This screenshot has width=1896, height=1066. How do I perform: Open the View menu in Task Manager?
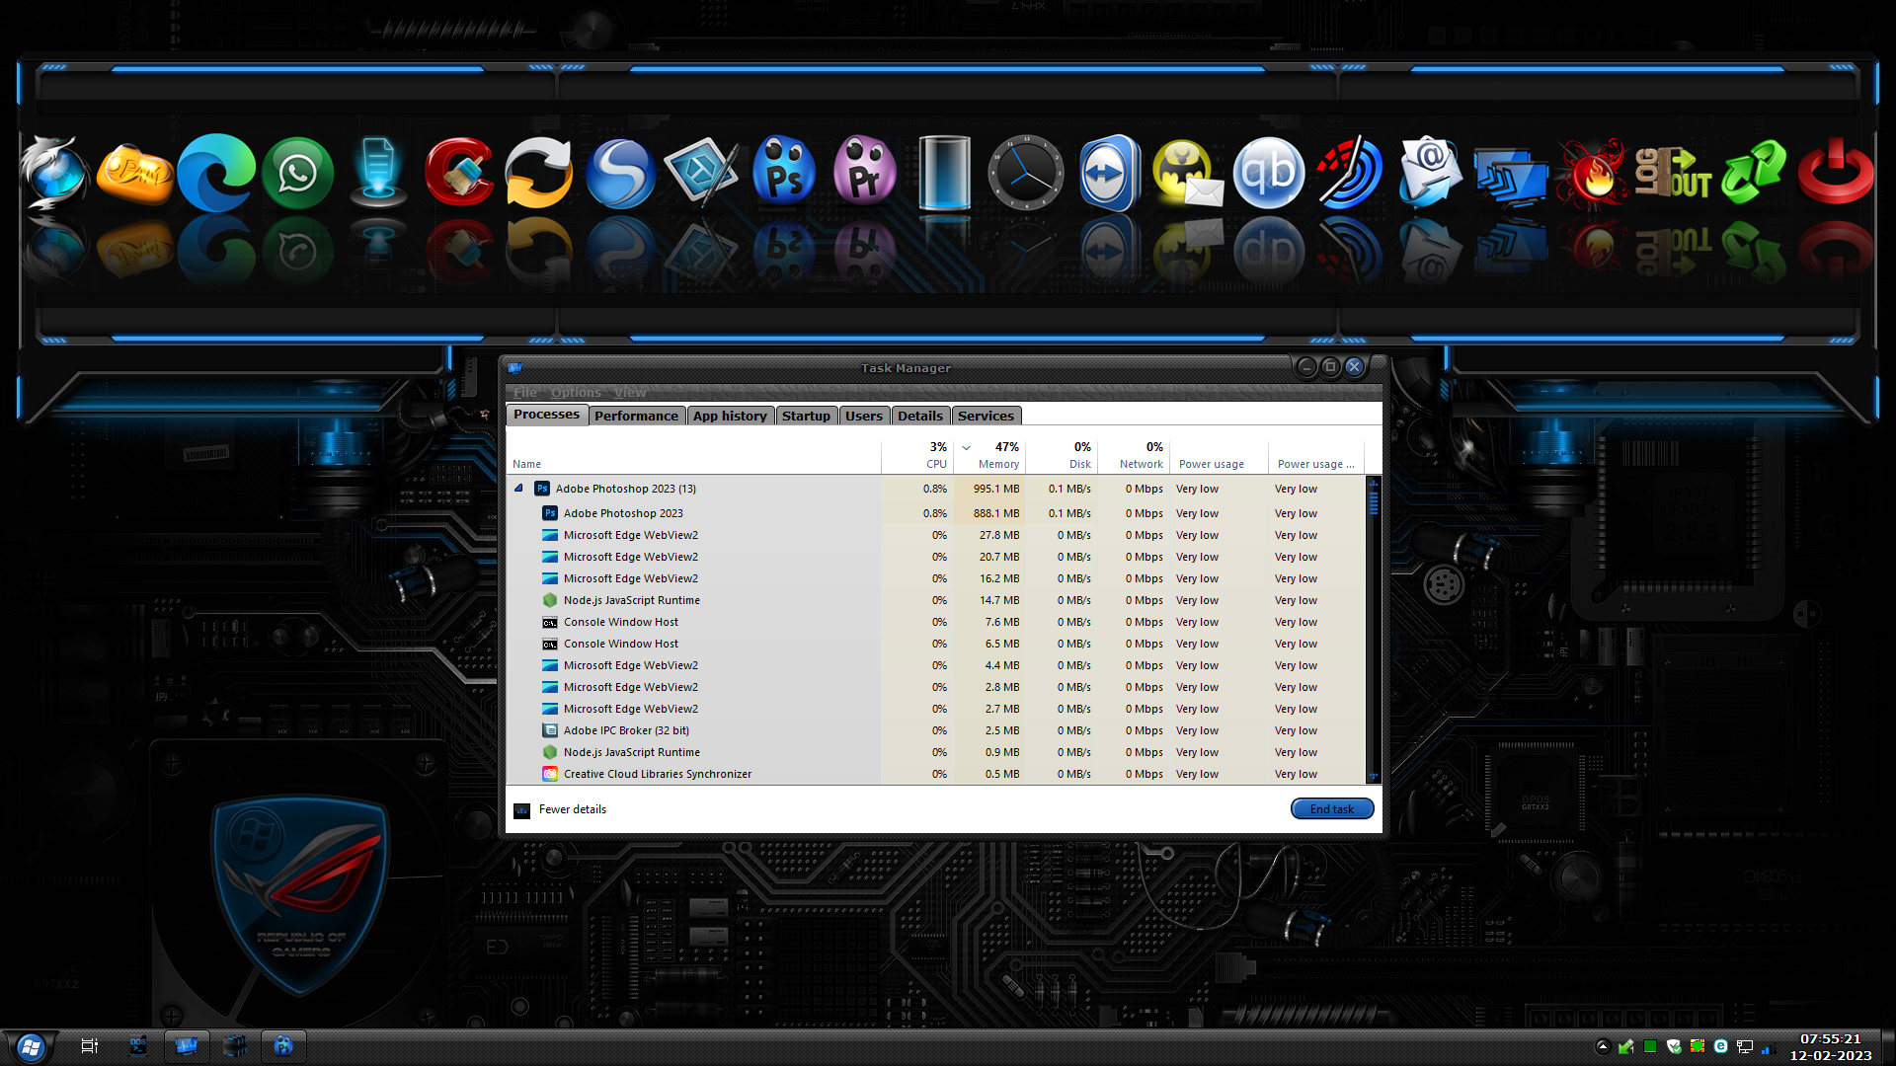630,393
